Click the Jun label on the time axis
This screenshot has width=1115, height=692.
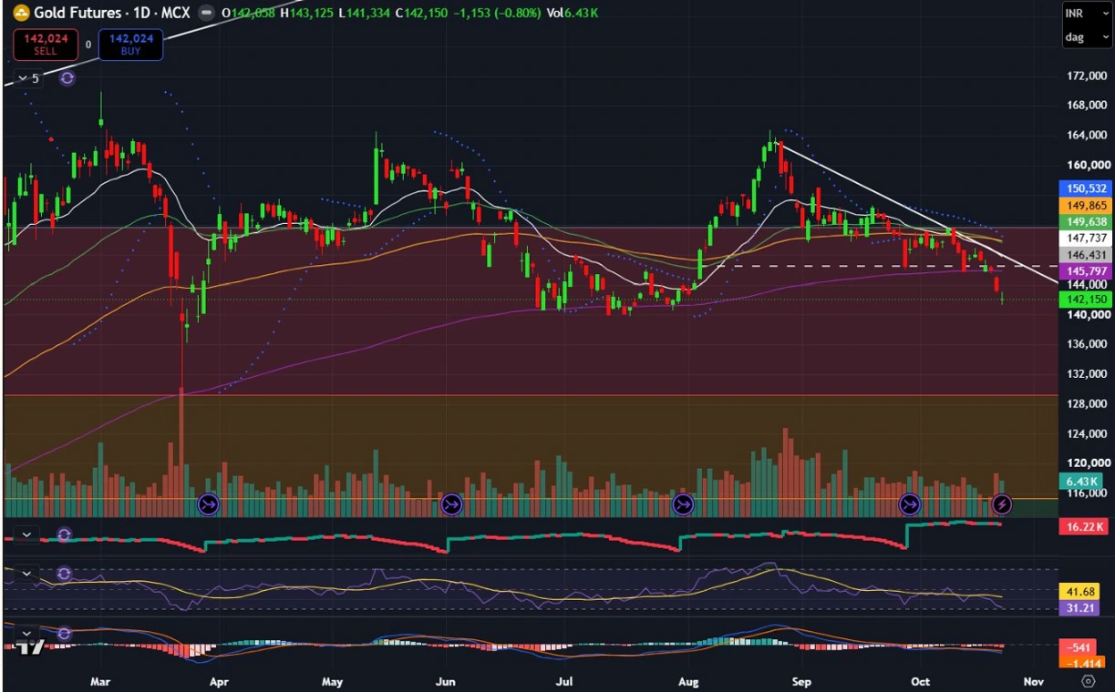(x=445, y=681)
